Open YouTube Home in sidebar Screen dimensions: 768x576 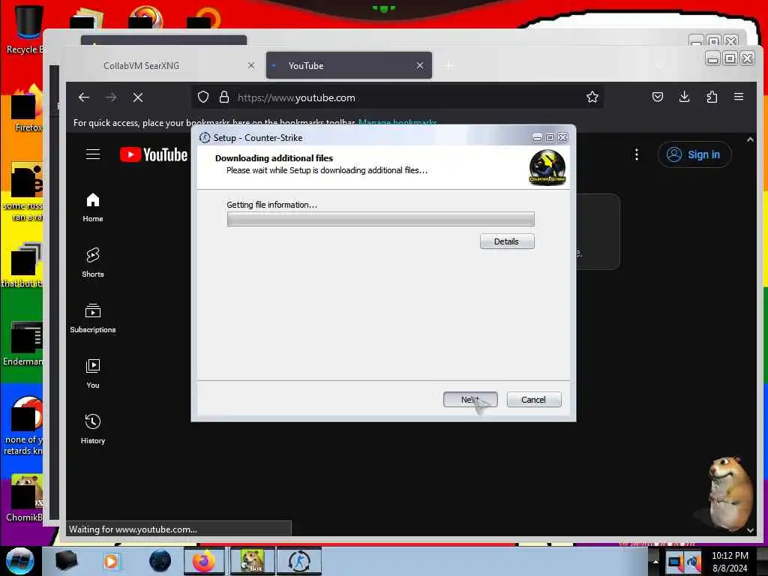pos(92,208)
